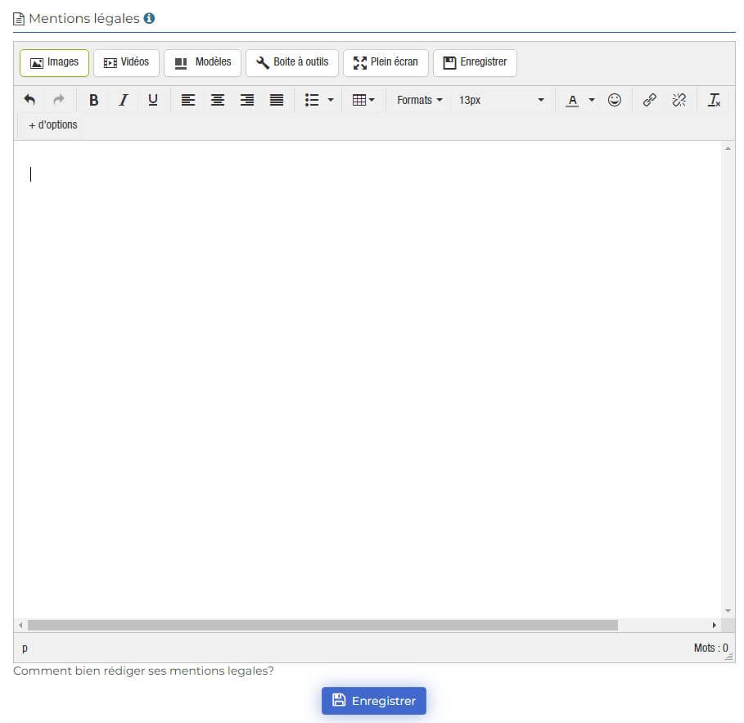
Task: Redo the last action
Action: [59, 100]
